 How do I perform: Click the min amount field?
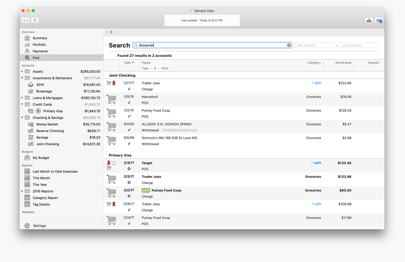coord(314,45)
